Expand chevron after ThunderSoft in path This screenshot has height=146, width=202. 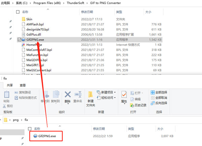point(87,3)
